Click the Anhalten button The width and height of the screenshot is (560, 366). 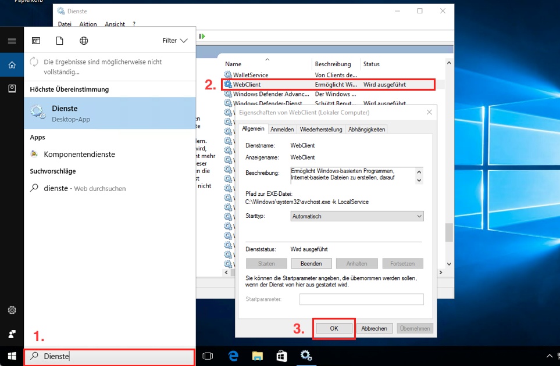click(356, 264)
